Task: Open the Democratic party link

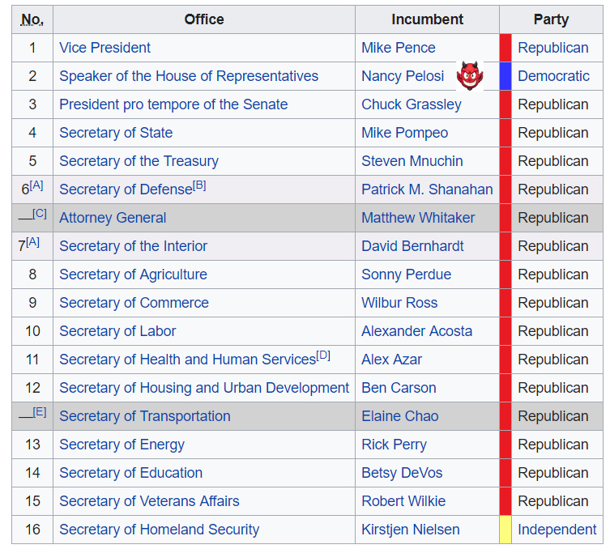Action: 553,76
